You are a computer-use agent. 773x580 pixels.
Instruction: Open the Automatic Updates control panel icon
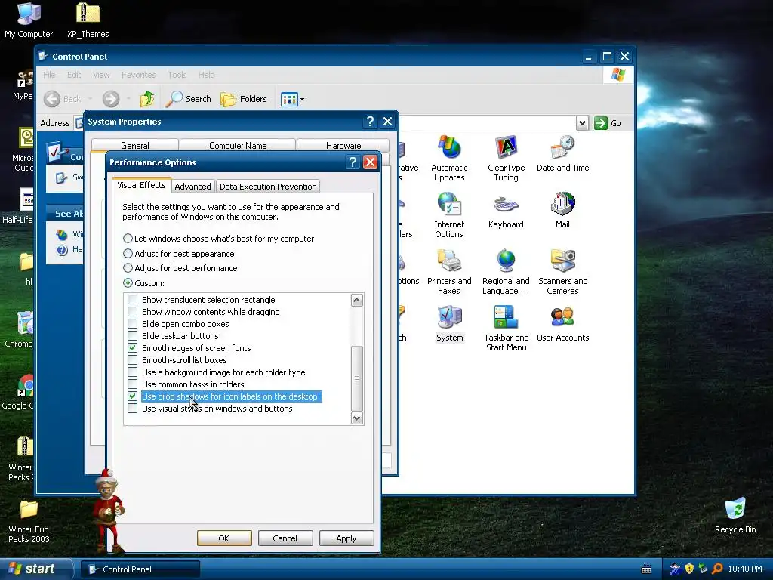click(x=449, y=159)
